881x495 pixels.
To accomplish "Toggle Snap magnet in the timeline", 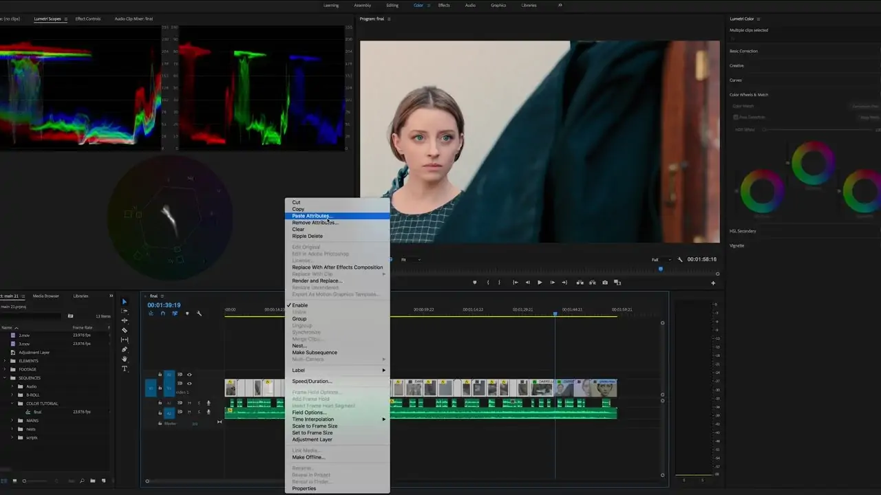I will click(162, 313).
